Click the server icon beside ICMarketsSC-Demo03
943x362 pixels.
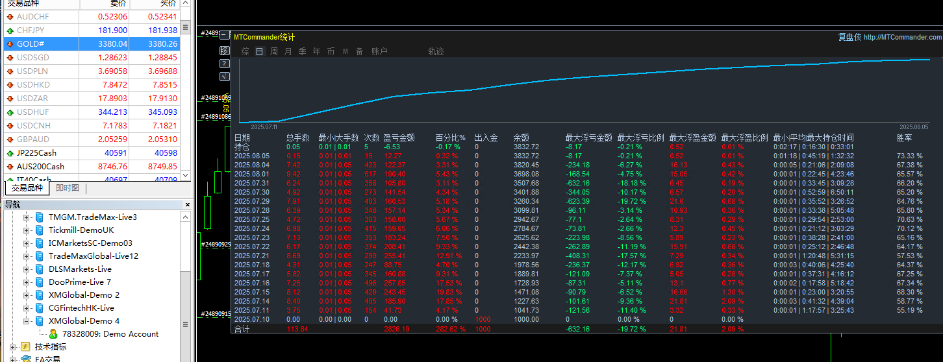[x=39, y=243]
